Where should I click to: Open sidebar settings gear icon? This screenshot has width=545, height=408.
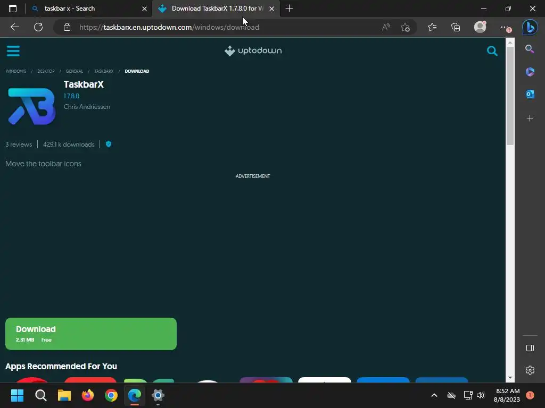click(x=530, y=370)
